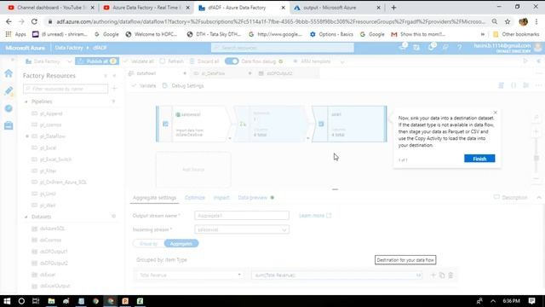Viewport: 545px width, 307px height.
Task: Open the Manage toolbox icon
Action: [x=9, y=125]
